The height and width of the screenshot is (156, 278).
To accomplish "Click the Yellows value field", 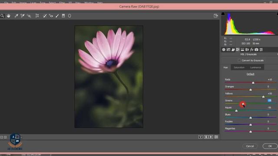I will (270, 94).
